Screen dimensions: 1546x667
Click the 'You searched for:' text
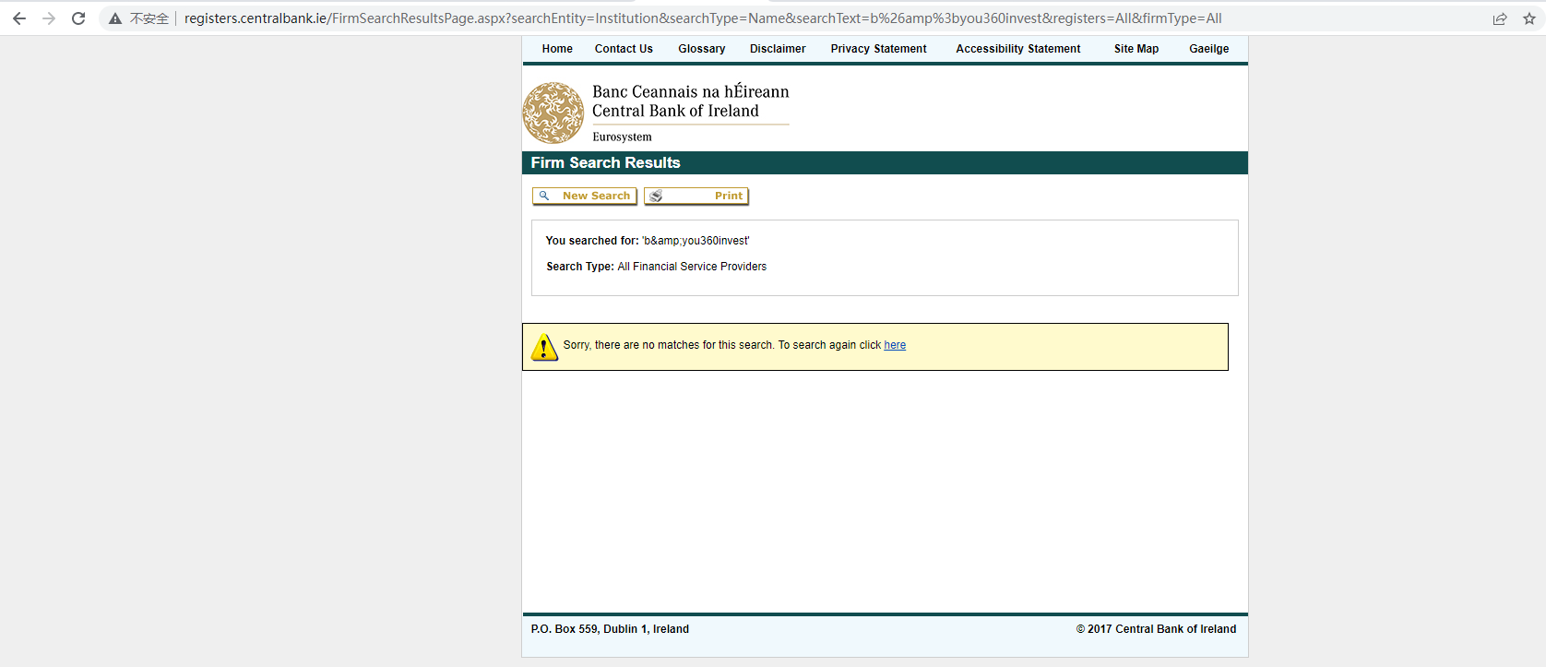592,241
